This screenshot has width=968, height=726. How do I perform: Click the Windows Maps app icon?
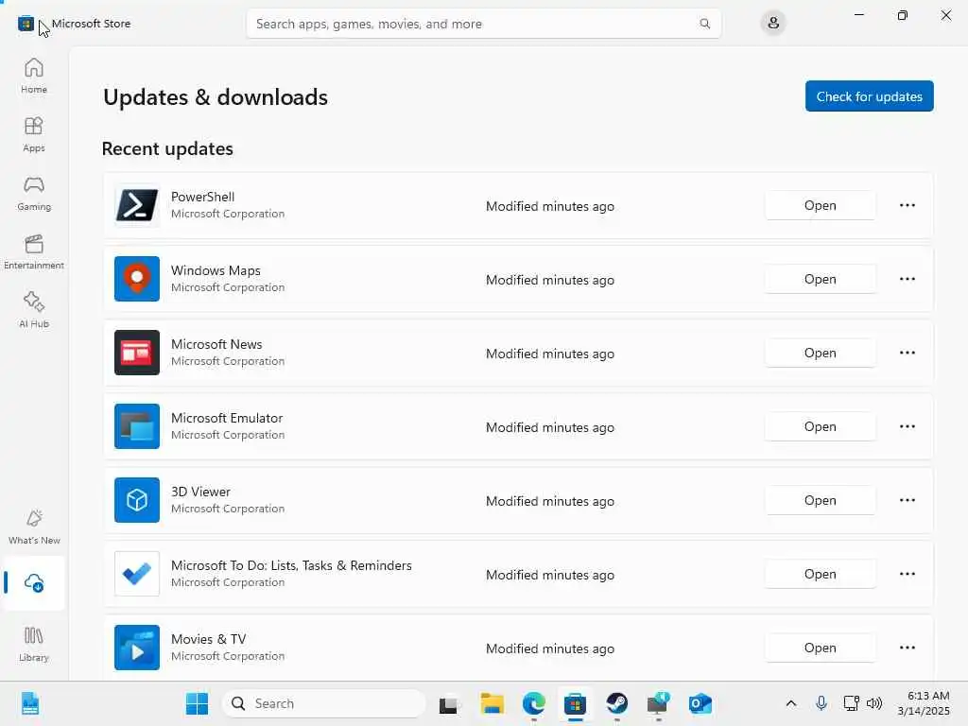(137, 279)
